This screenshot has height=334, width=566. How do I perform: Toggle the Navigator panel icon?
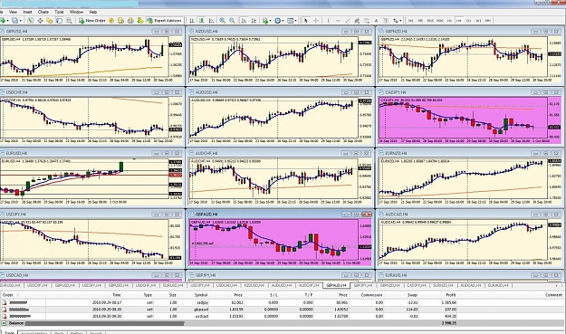[x=50, y=21]
